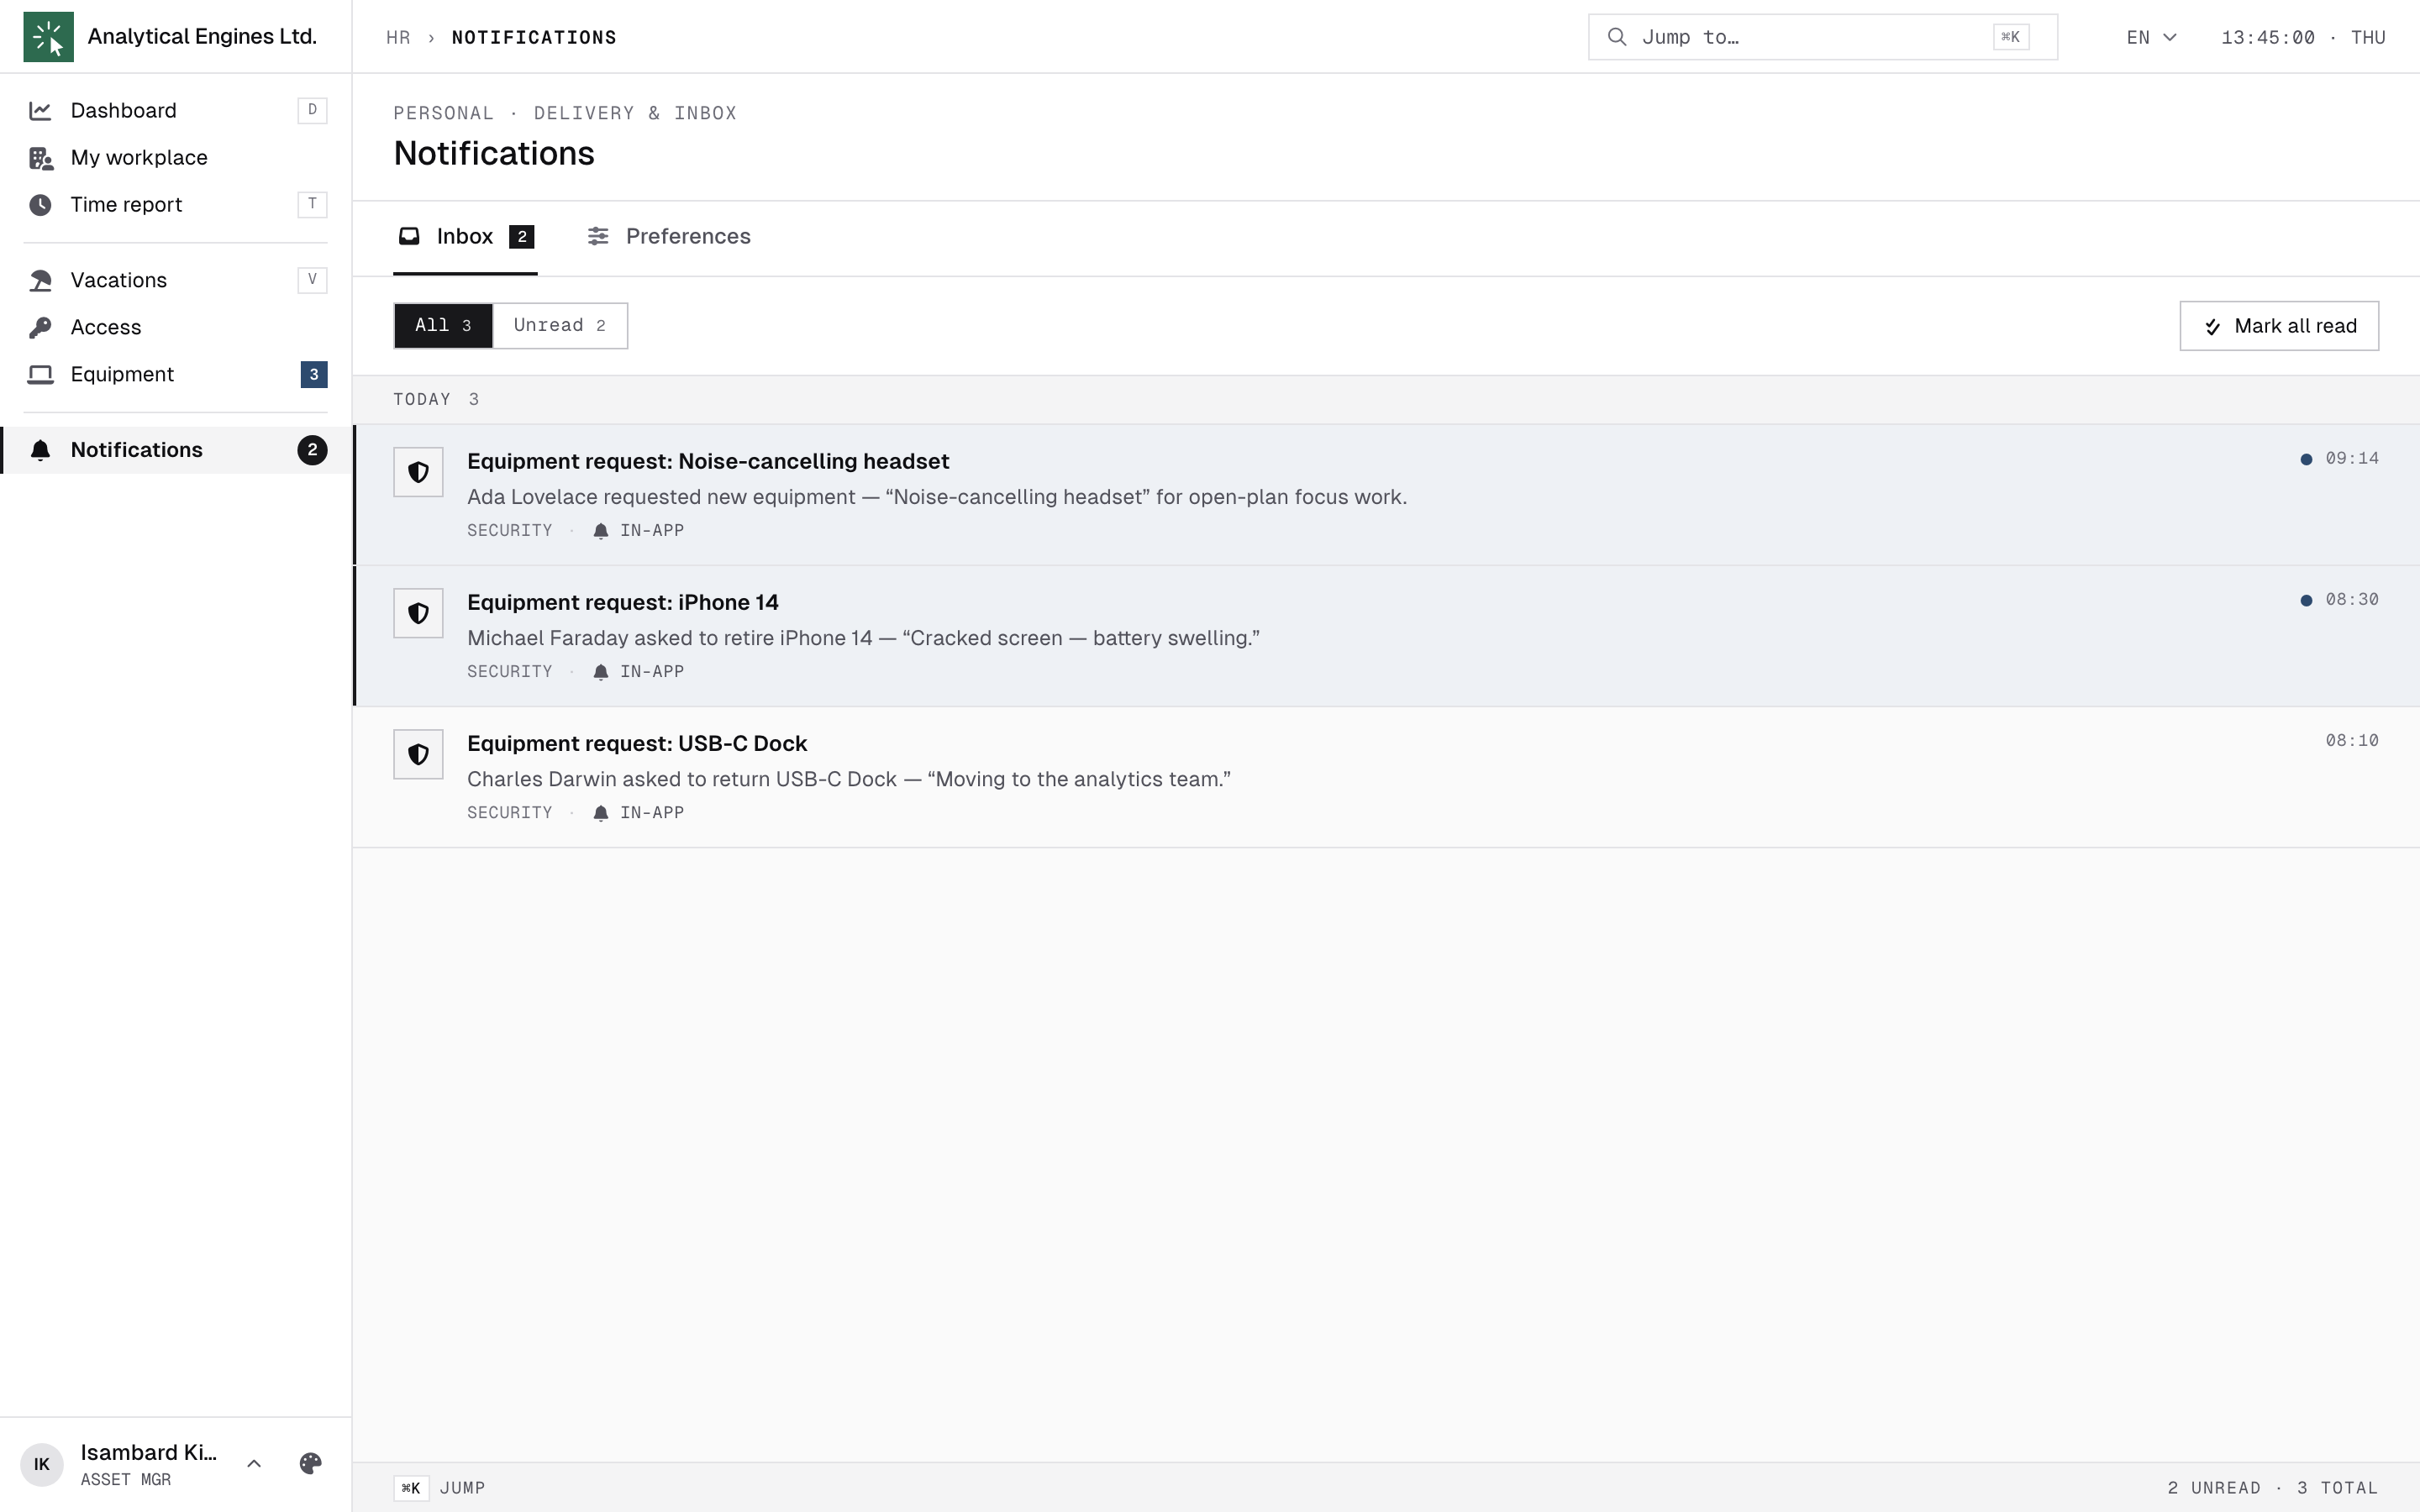Image resolution: width=2420 pixels, height=1512 pixels.
Task: Click the Equipment laptop icon
Action: pos(40,374)
